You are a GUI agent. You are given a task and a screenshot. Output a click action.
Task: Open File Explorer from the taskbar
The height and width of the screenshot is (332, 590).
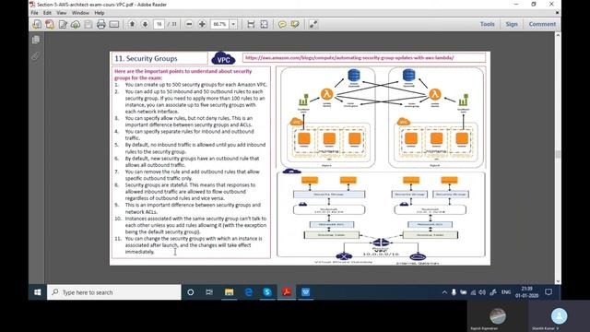229,292
